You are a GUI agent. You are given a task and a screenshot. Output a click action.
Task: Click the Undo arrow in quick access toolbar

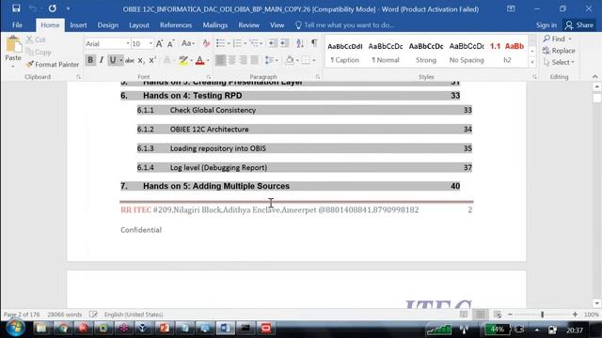[x=33, y=8]
